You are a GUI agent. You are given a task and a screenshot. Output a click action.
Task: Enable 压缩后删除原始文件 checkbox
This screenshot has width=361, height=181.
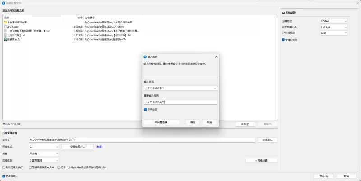[x=30, y=167]
